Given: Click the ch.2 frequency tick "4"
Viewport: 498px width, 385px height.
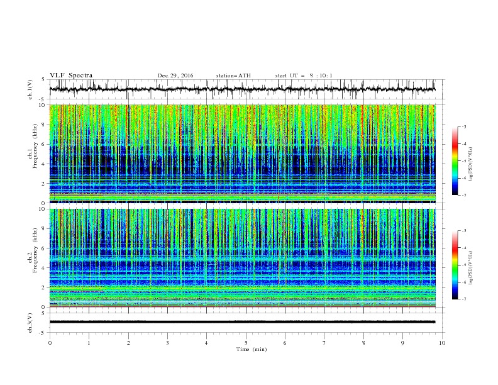Looking at the screenshot, I should coord(45,268).
